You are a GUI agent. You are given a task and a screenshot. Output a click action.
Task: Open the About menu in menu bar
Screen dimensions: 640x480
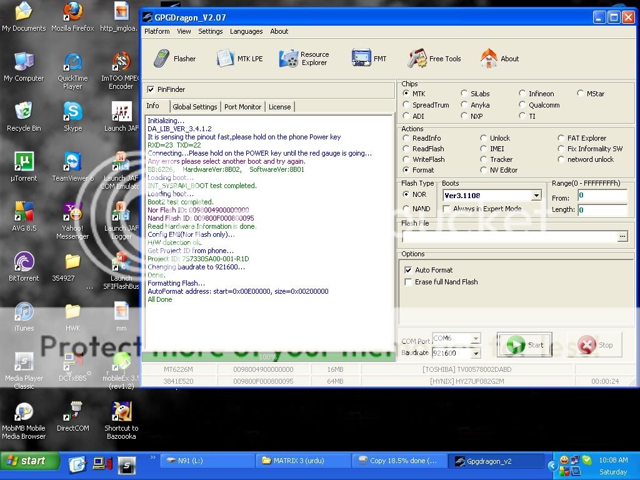coord(279,31)
